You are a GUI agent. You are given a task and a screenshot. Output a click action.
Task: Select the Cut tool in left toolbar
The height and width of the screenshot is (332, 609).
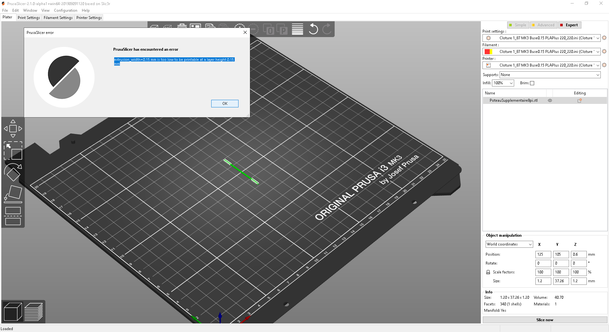pyautogui.click(x=13, y=216)
